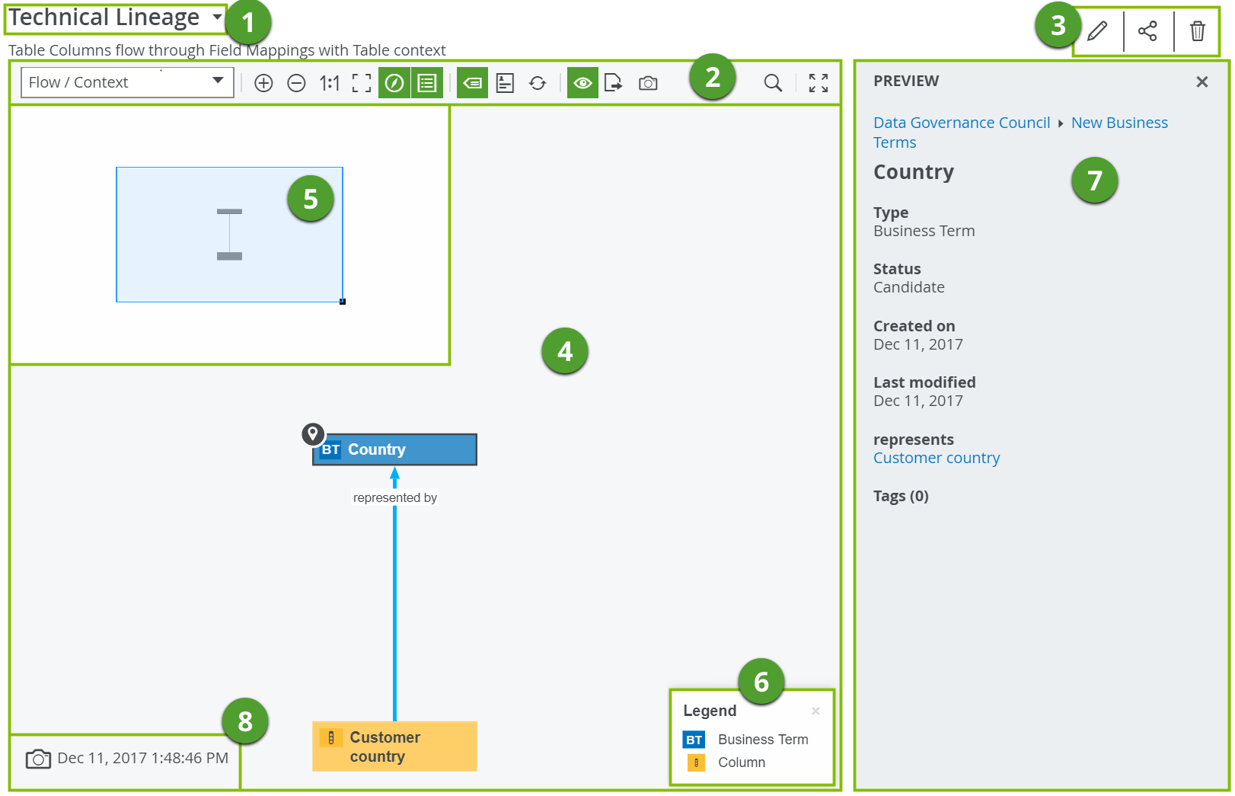This screenshot has height=796, width=1235.
Task: Delete the view with trash icon
Action: [1197, 31]
